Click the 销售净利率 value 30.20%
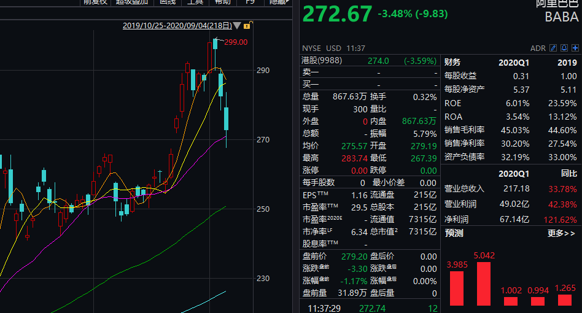The image size is (582, 313). click(x=515, y=144)
